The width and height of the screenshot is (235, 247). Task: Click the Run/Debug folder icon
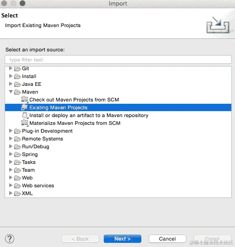(x=17, y=146)
